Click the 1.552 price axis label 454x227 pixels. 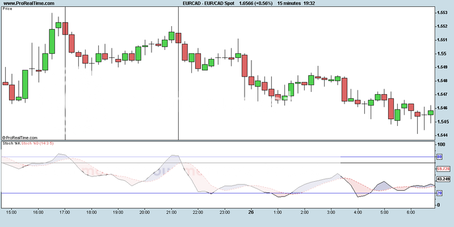pos(442,26)
